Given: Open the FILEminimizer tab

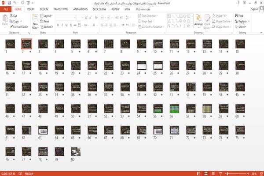Looking at the screenshot, I should point(143,9).
